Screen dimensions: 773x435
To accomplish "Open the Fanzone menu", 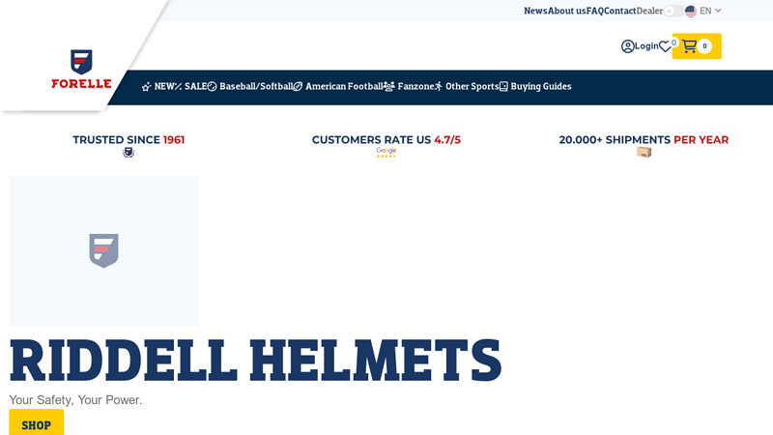I will (409, 86).
